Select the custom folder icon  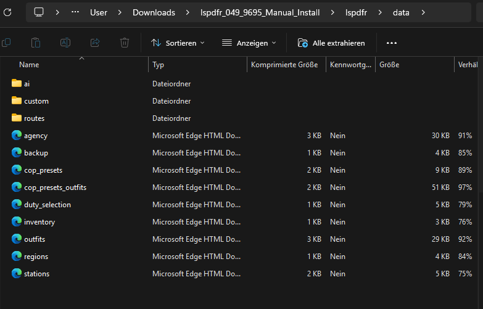point(17,101)
